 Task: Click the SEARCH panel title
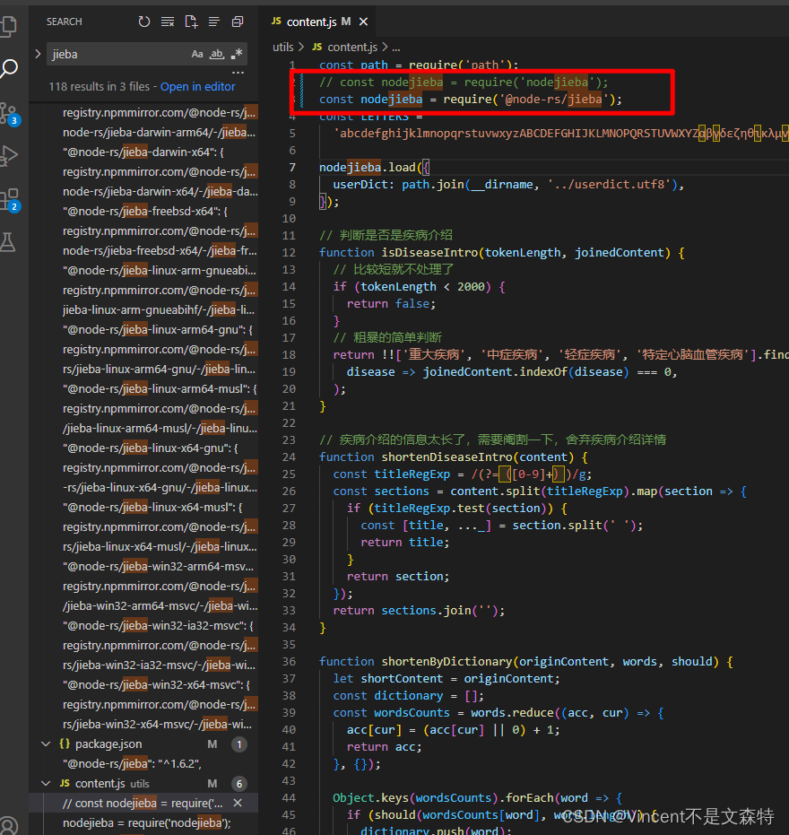tap(65, 22)
